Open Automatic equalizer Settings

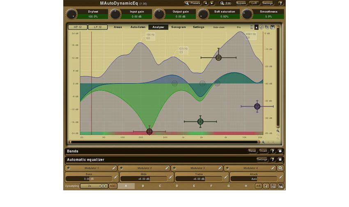[262, 159]
